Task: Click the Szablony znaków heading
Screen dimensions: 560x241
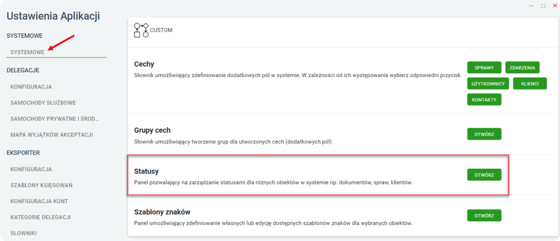Action: click(x=162, y=212)
